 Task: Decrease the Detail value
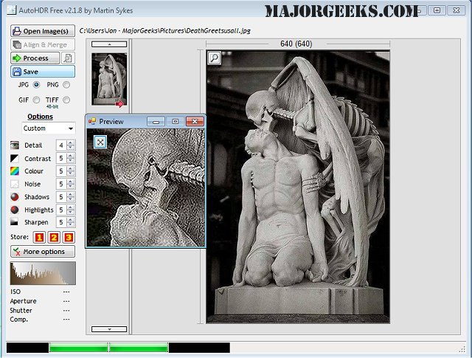(x=71, y=148)
